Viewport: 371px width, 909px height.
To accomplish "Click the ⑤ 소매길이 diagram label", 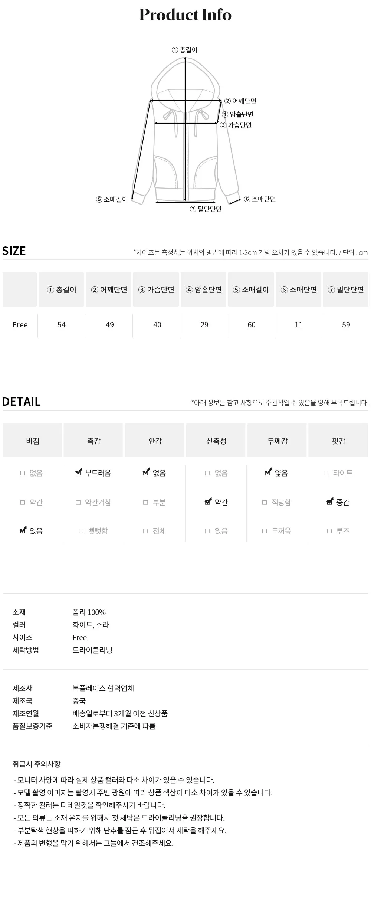I will (112, 199).
